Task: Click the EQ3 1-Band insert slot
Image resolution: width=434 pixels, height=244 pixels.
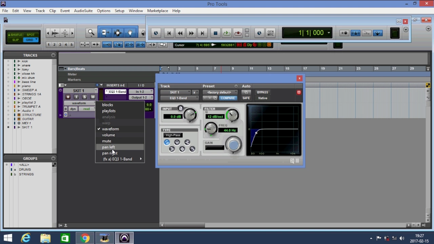Action: pyautogui.click(x=116, y=92)
